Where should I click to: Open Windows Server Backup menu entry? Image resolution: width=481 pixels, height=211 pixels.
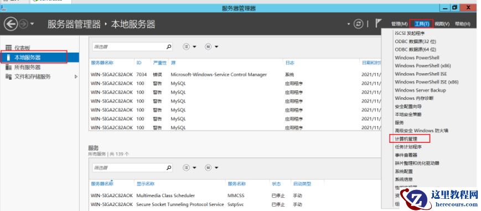click(x=420, y=90)
